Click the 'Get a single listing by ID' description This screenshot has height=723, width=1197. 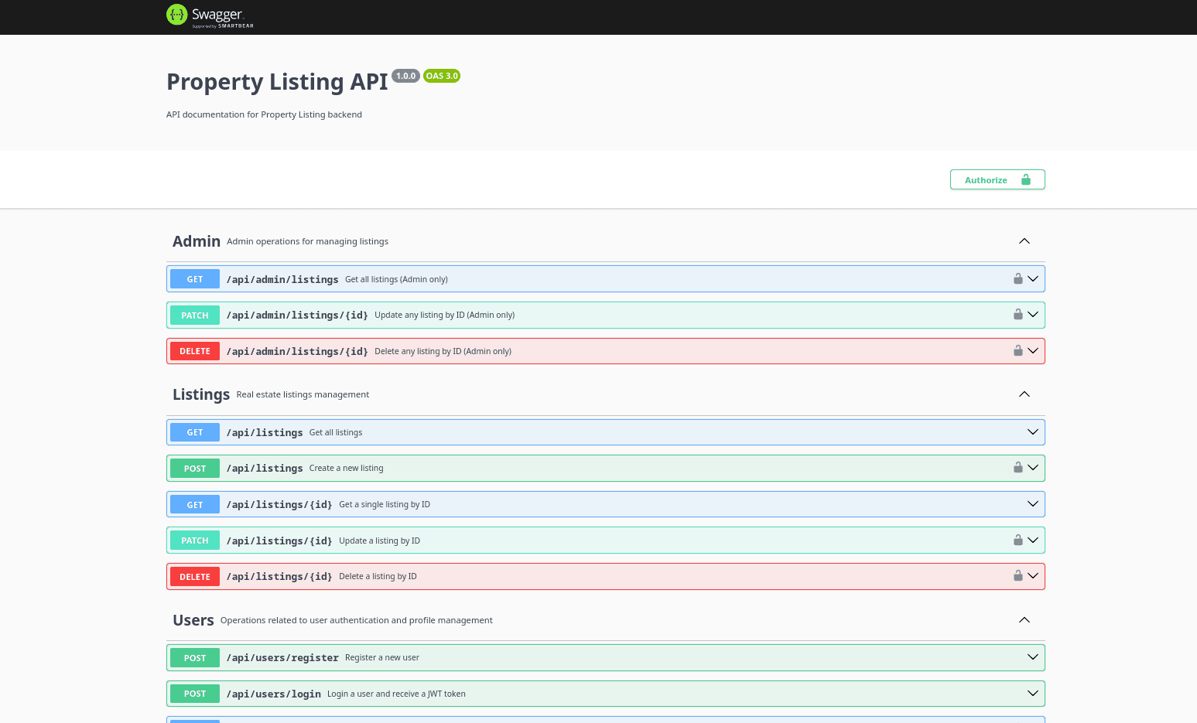point(385,504)
